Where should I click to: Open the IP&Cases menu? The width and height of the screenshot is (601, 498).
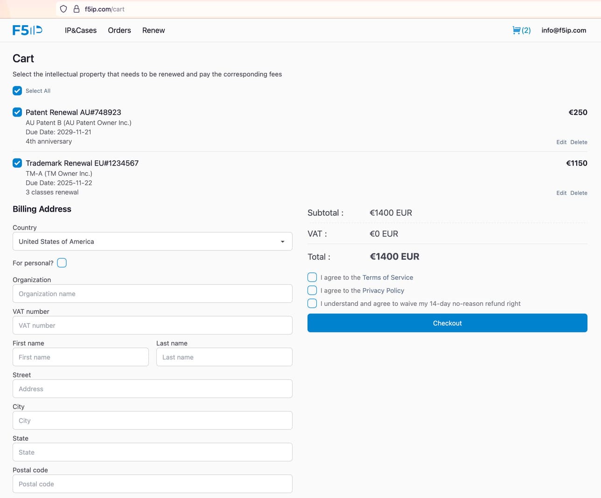(x=80, y=30)
